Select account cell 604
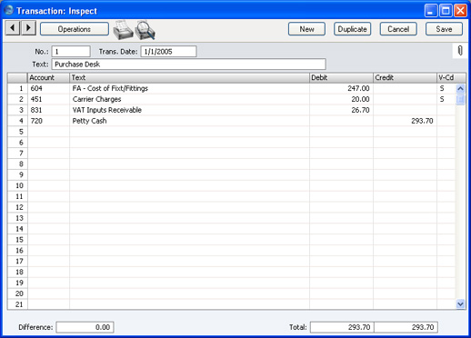The image size is (471, 338). tap(48, 88)
